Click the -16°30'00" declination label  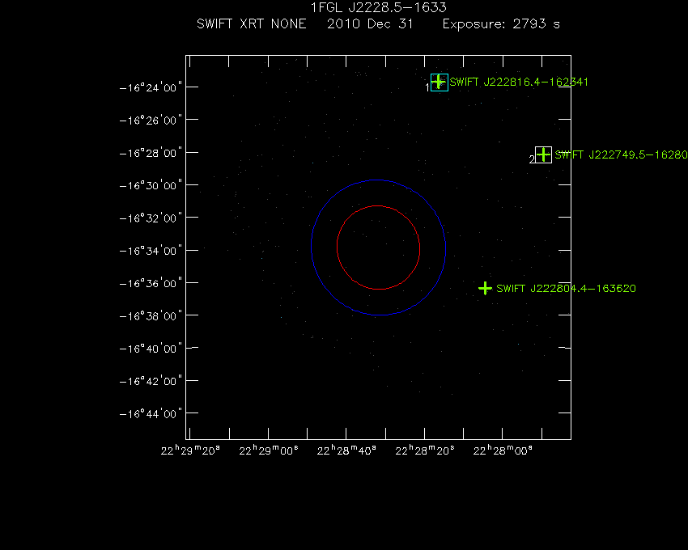(x=151, y=185)
